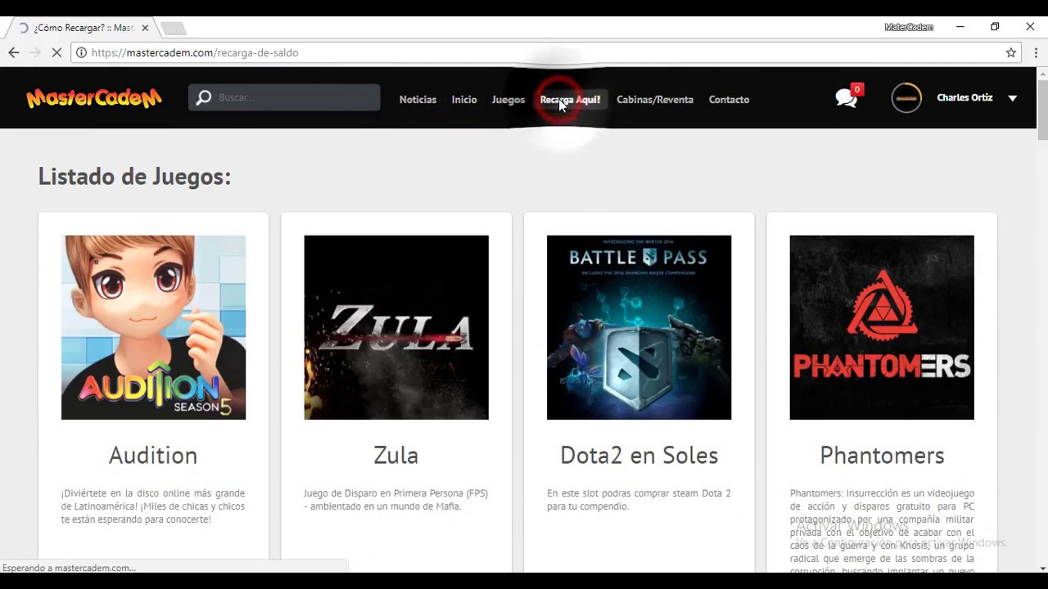
Task: Select the ¿Cómo Recargar? browser tab
Action: pos(82,28)
